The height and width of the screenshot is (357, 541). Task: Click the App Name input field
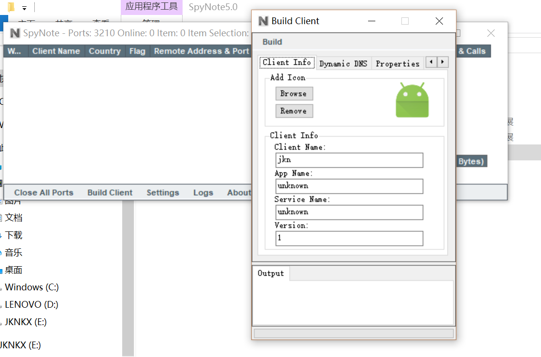click(x=349, y=186)
